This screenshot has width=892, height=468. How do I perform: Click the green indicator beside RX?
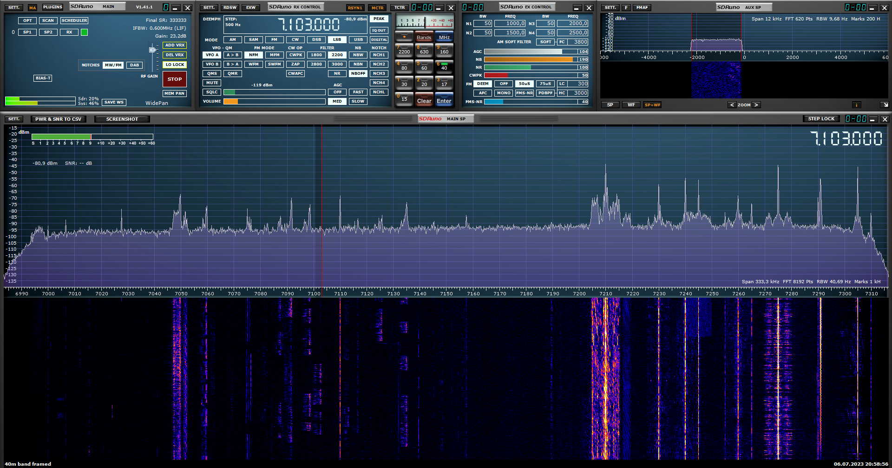pos(84,32)
